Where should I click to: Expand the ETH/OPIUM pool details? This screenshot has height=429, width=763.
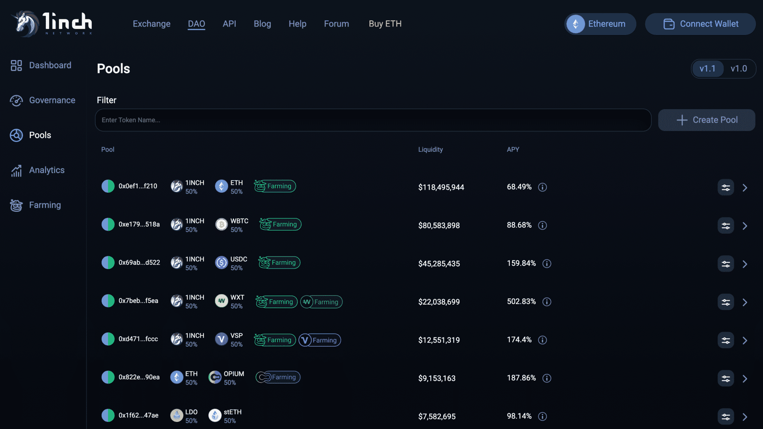(745, 378)
